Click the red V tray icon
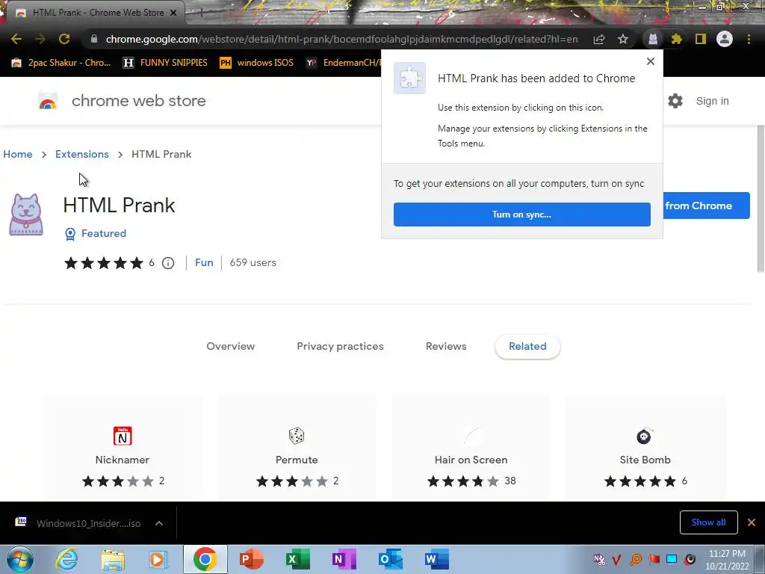The width and height of the screenshot is (765, 574). click(x=616, y=559)
